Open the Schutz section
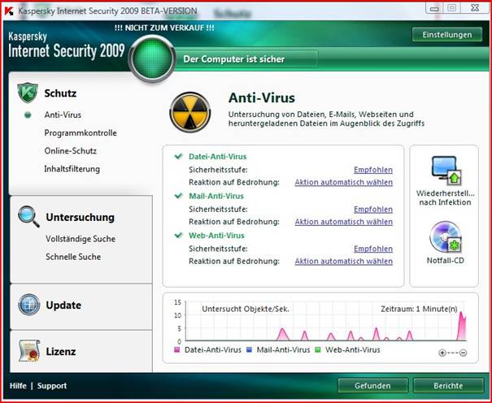Image resolution: width=492 pixels, height=403 pixels. pos(60,93)
